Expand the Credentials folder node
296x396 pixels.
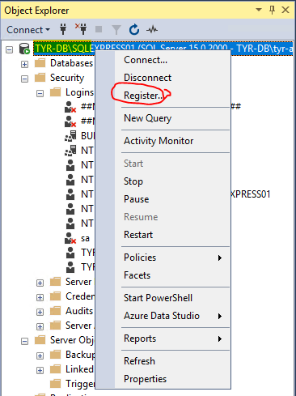coord(40,297)
